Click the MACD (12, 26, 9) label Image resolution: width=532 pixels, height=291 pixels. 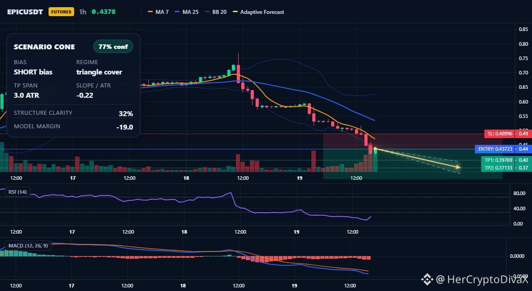click(x=28, y=246)
